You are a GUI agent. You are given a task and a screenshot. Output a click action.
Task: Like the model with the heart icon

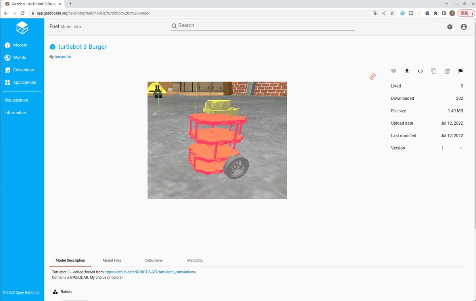(393, 71)
